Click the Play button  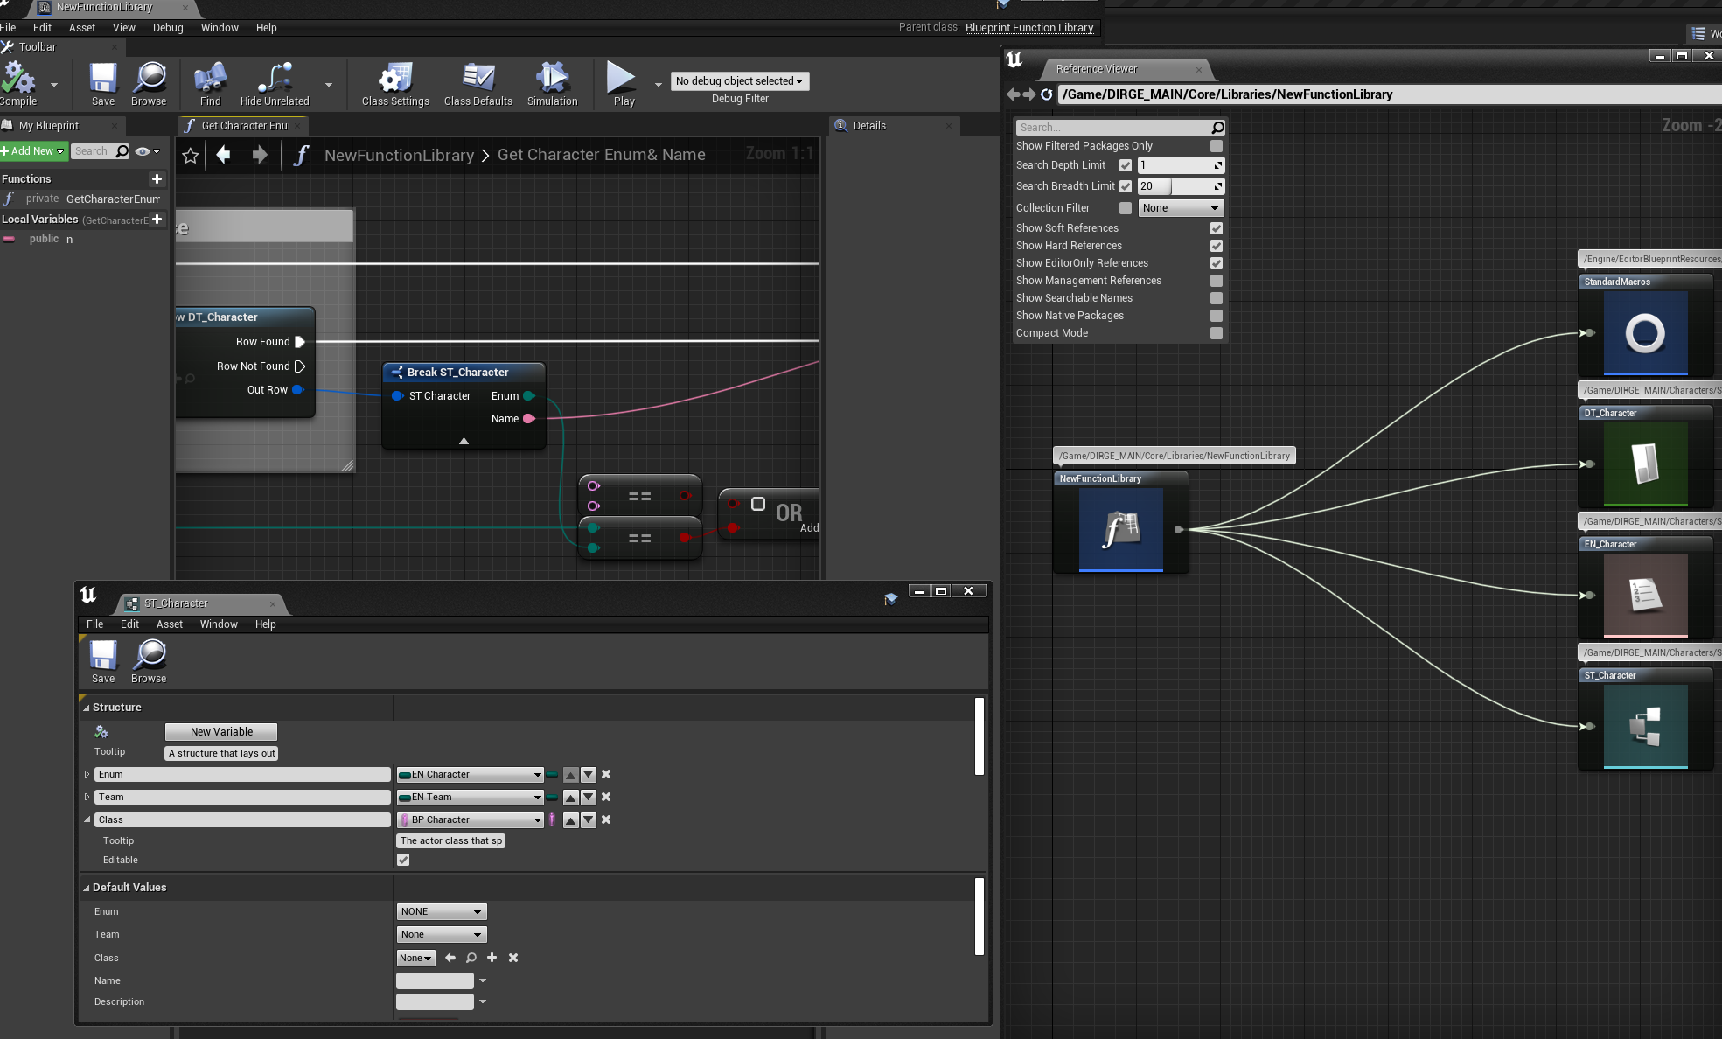click(x=624, y=84)
